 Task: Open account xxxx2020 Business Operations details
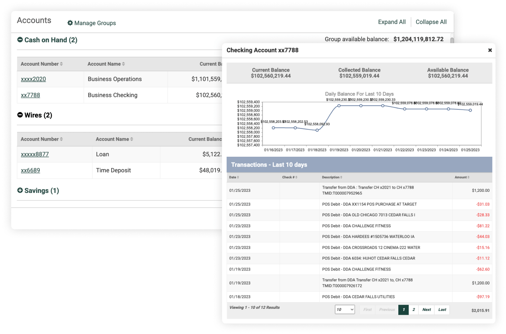[33, 79]
